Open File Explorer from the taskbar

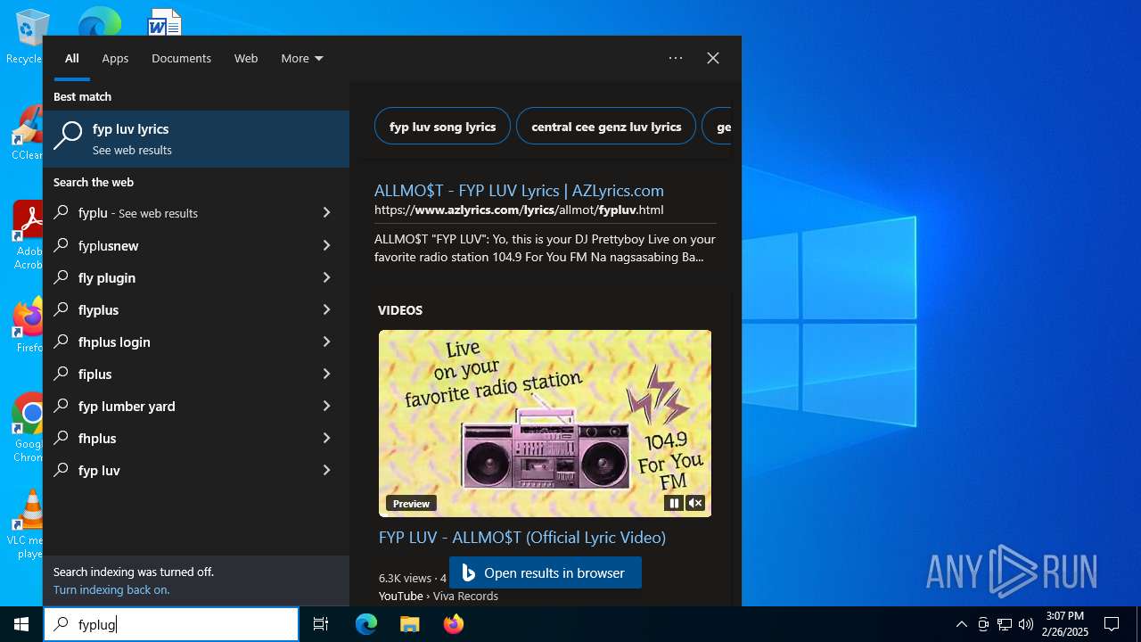point(409,624)
